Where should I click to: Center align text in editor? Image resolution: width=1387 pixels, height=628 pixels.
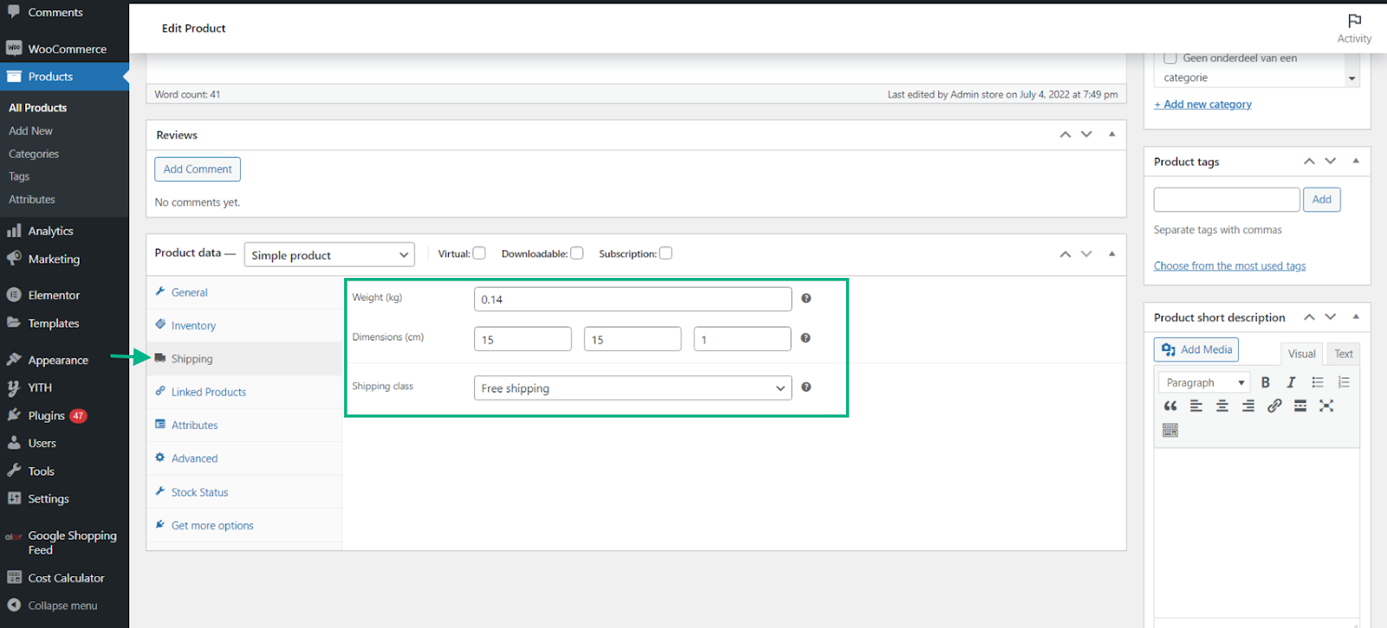click(x=1222, y=405)
